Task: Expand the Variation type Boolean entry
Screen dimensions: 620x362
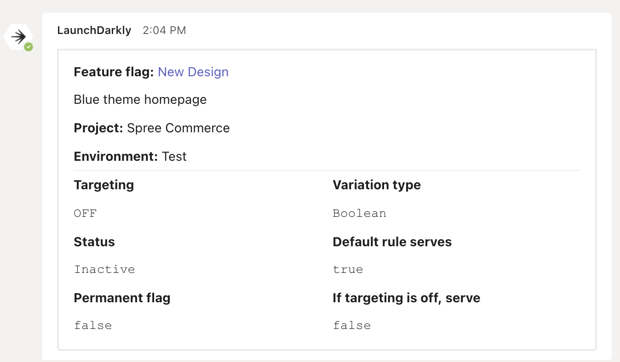Action: (359, 213)
